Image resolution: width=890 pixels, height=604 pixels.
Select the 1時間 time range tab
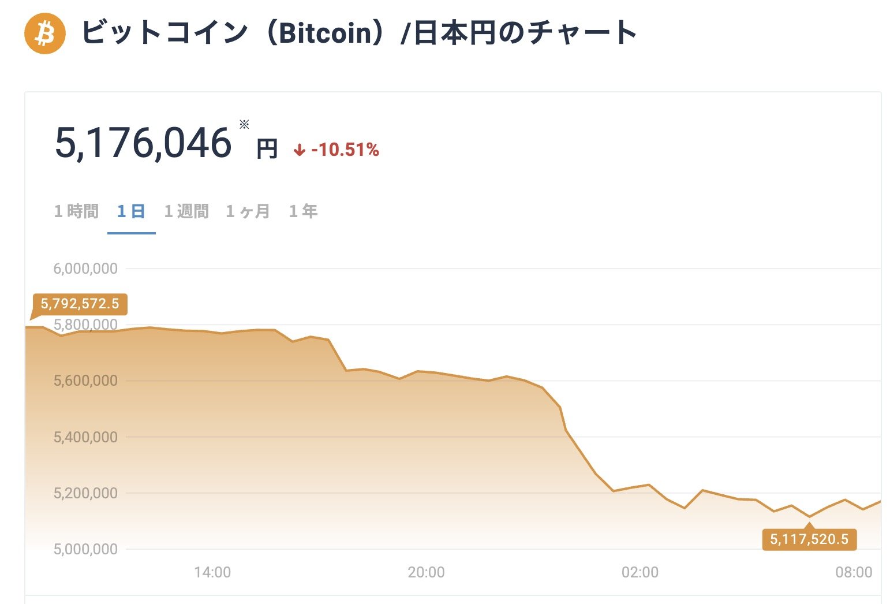point(76,211)
